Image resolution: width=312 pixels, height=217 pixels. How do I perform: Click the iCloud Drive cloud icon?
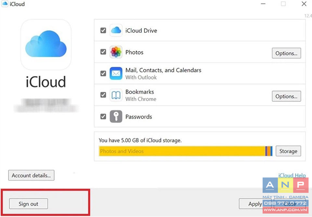[116, 30]
